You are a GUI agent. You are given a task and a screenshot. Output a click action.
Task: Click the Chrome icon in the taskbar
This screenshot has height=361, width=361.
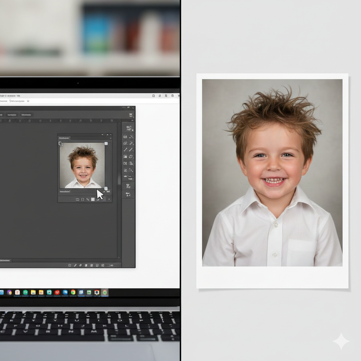[73, 292]
